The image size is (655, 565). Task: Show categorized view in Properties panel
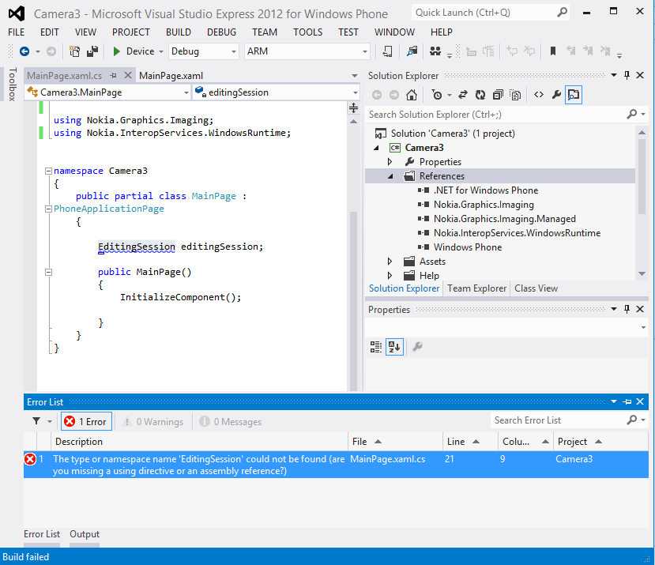[376, 346]
